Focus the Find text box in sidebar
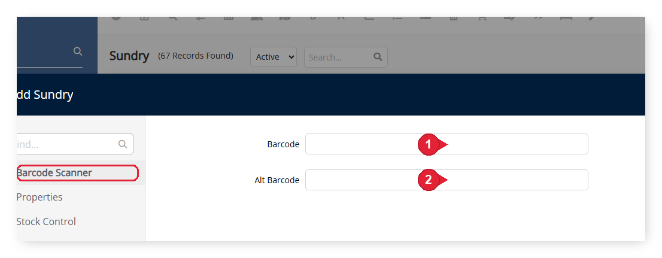The width and height of the screenshot is (662, 258). pos(75,144)
